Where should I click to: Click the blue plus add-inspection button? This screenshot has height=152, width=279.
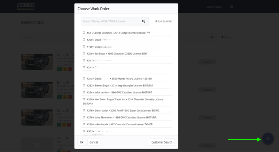(x=268, y=139)
